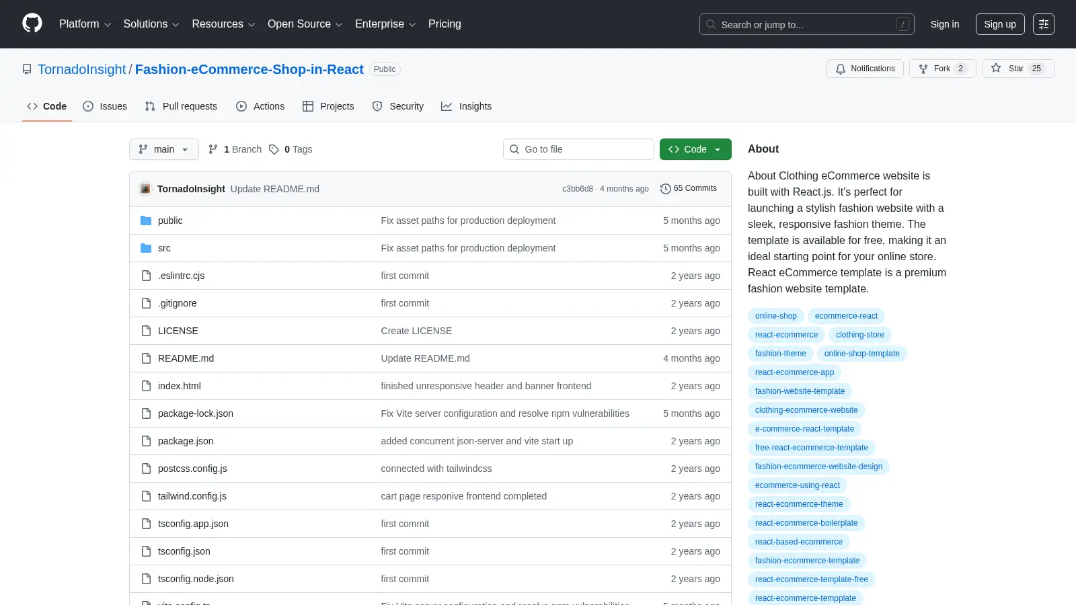Focus the Search or jump to field

(807, 24)
